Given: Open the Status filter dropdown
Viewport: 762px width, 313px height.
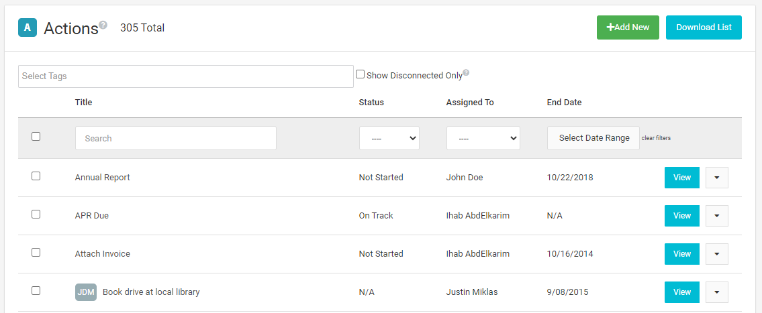Looking at the screenshot, I should 389,138.
